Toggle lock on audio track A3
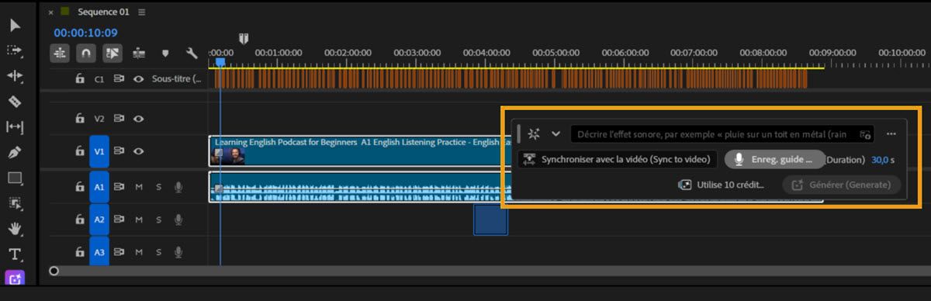931x301 pixels. click(79, 252)
